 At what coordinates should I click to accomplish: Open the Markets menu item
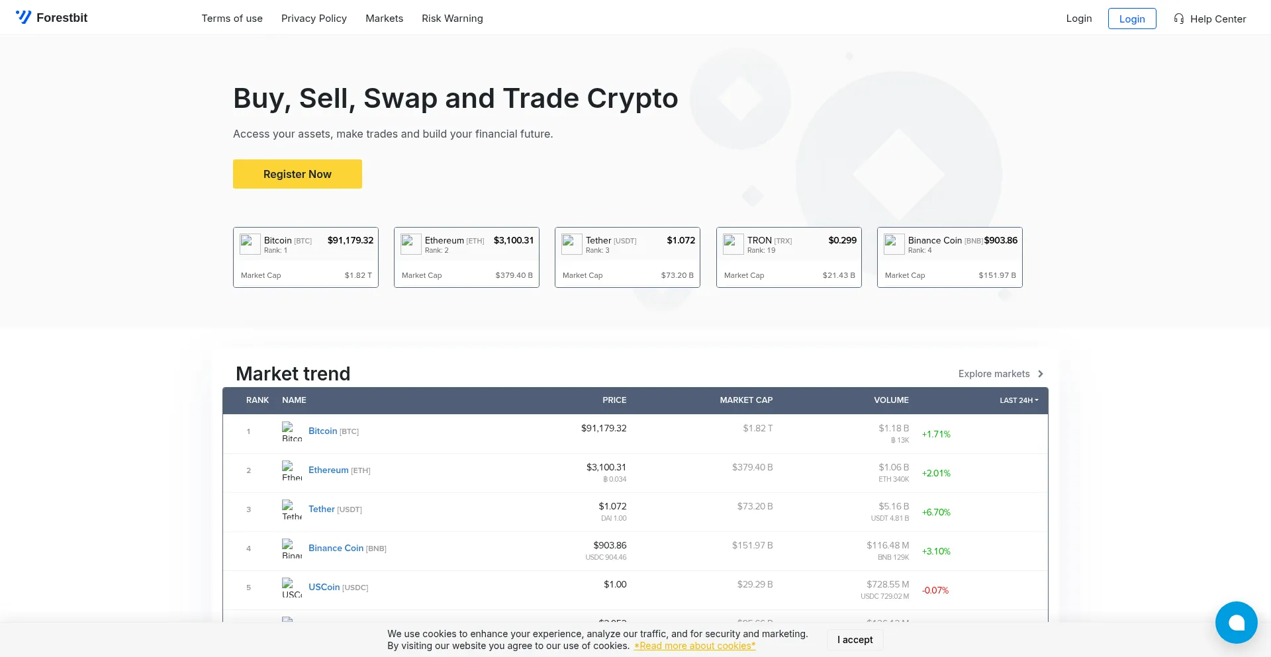point(384,18)
